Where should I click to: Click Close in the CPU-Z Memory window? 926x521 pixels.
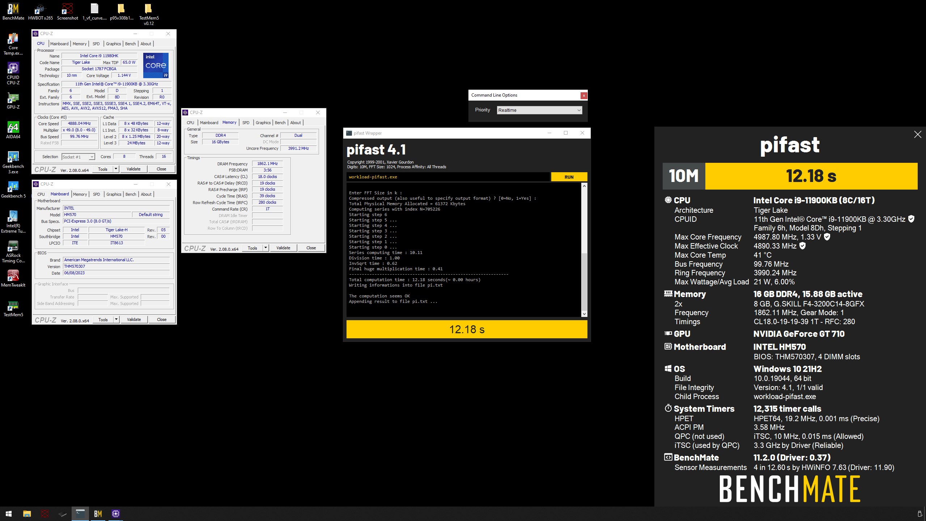tap(311, 248)
